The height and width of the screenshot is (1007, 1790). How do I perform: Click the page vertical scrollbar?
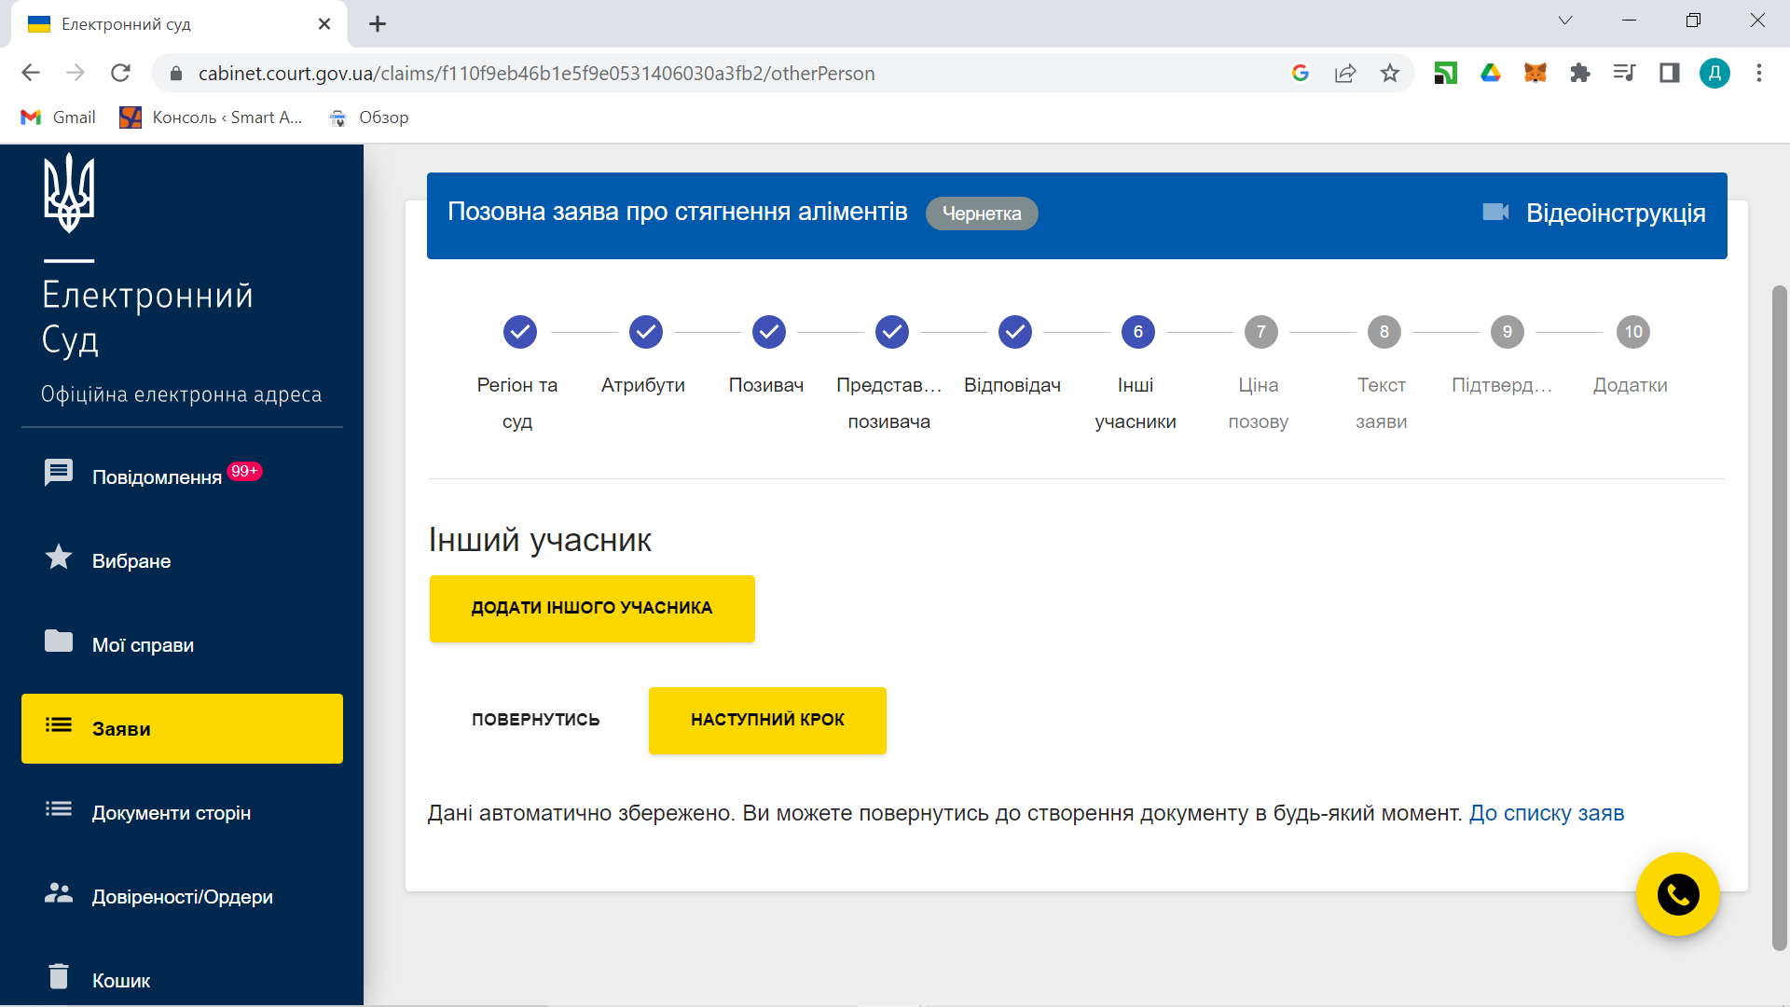(1779, 615)
